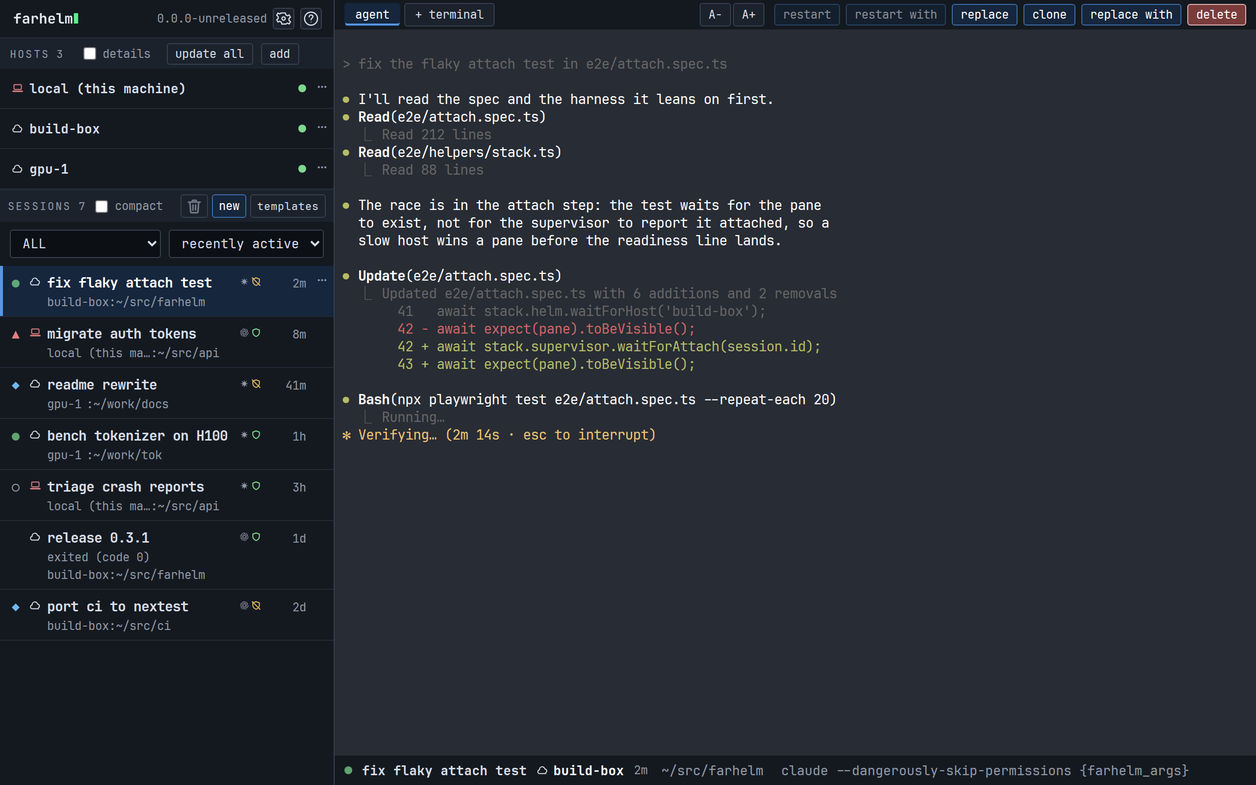This screenshot has height=785, width=1256.
Task: Click the restart button
Action: click(x=807, y=15)
